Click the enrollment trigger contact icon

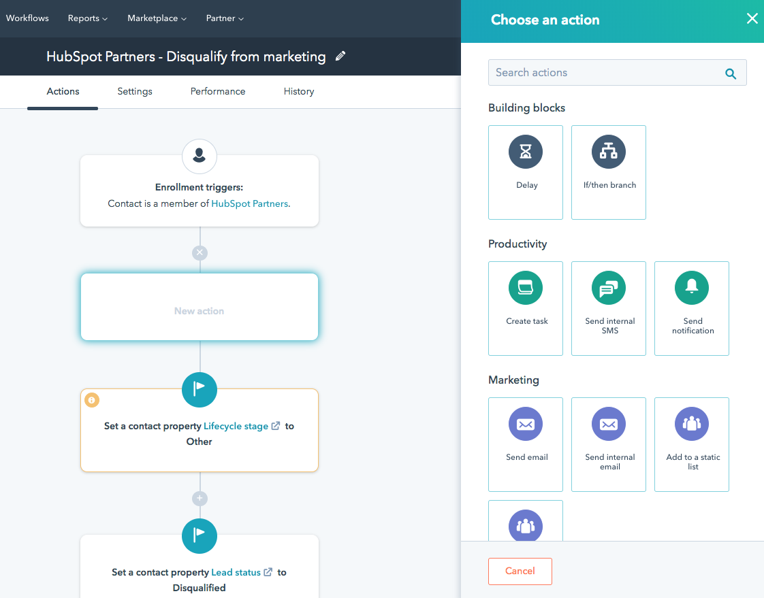pos(200,156)
